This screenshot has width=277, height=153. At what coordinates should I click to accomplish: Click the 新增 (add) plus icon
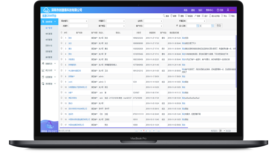pyautogui.click(x=171, y=16)
